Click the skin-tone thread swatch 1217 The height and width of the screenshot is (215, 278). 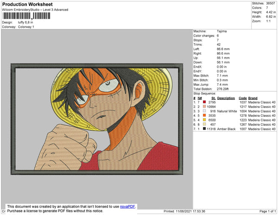204,107
